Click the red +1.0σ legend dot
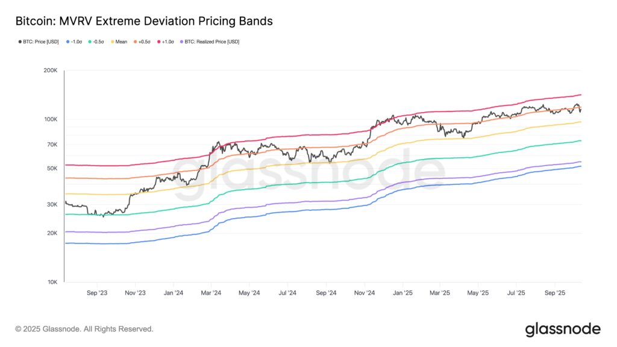617x347 pixels. pyautogui.click(x=158, y=42)
